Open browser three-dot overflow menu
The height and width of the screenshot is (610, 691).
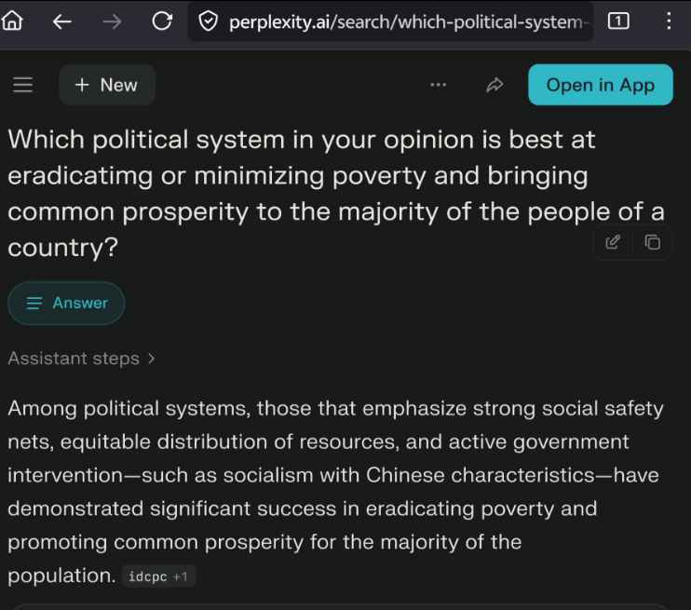coord(669,20)
